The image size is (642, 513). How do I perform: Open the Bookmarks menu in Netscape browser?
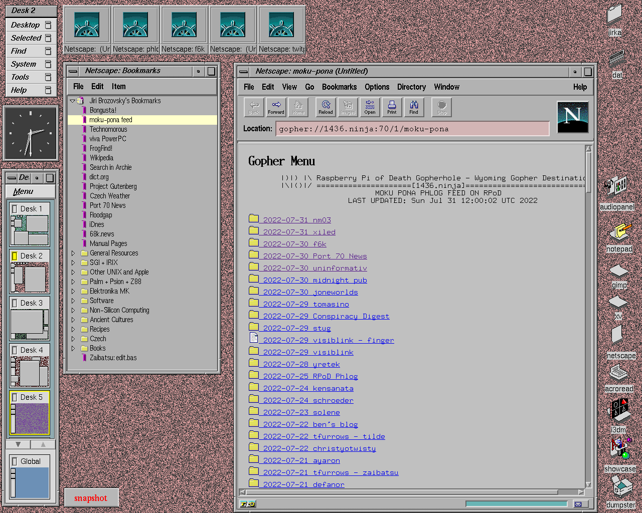click(339, 87)
